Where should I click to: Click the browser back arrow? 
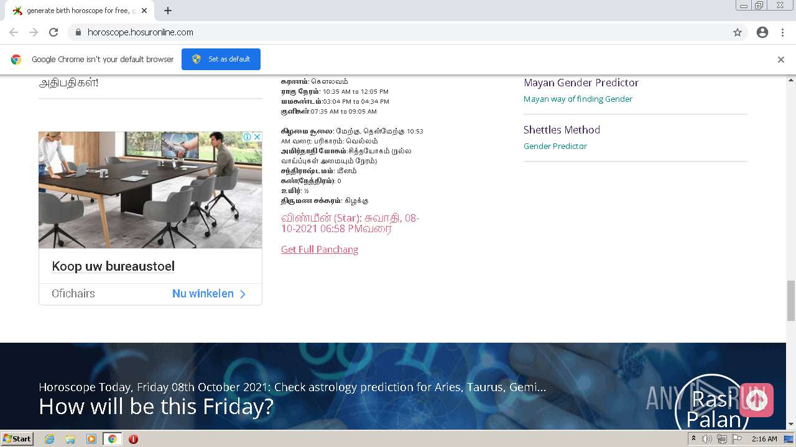pos(14,32)
